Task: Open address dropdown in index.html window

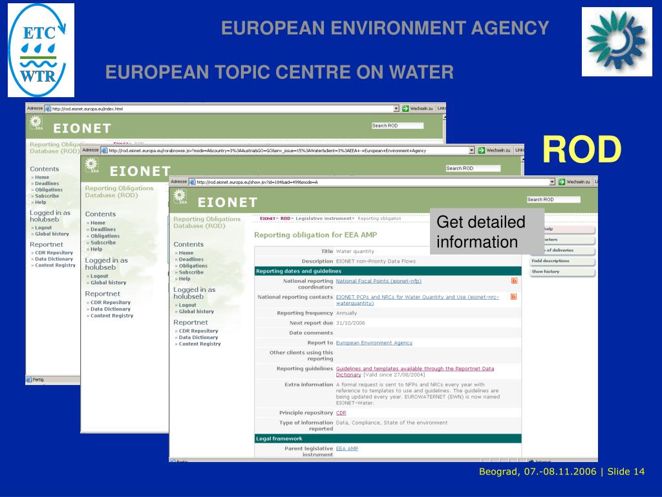Action: point(396,109)
